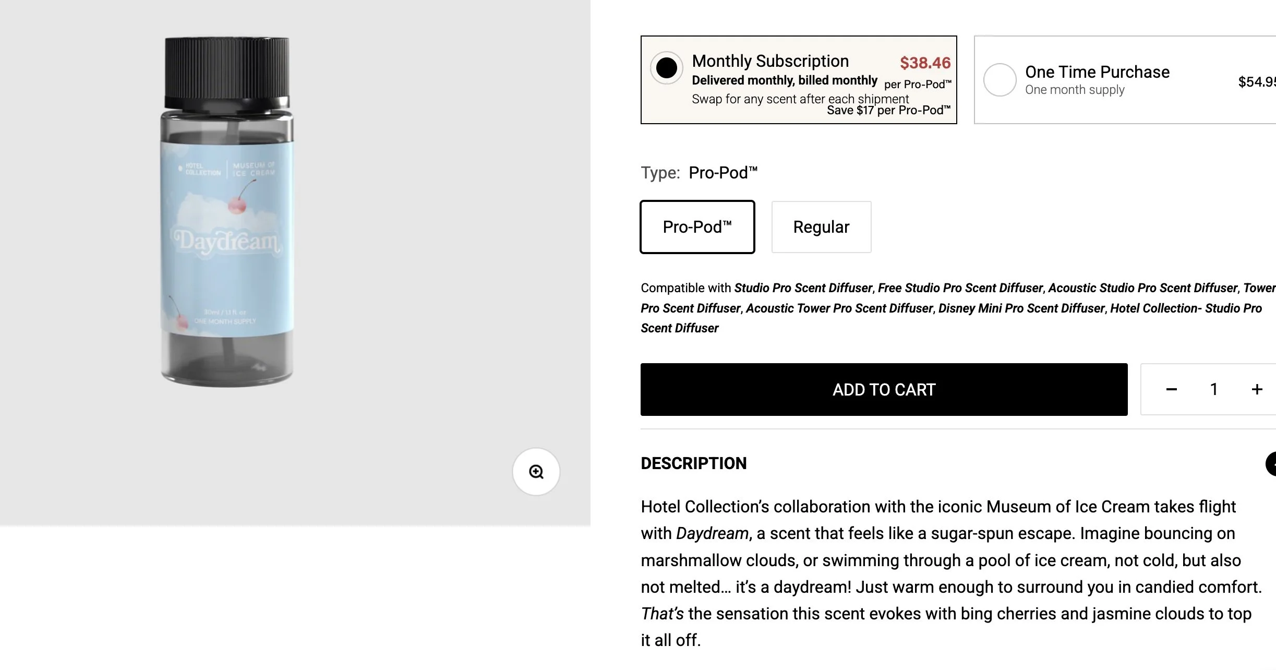Click the quantity number field
Viewport: 1276px width, 670px height.
[1214, 390]
